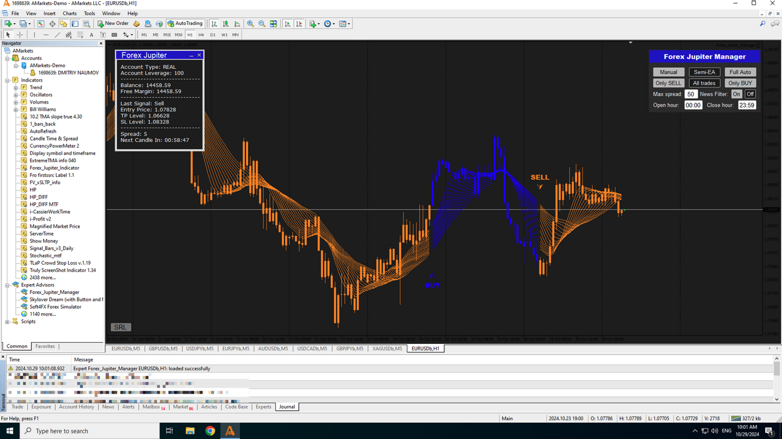Screen dimensions: 782x439
Task: Click the New Order toolbar button
Action: [x=113, y=24]
